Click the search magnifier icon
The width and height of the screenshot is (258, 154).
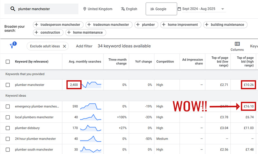(x=13, y=9)
